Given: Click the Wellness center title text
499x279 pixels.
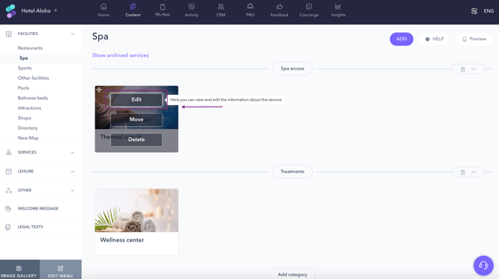Looking at the screenshot, I should pos(122,240).
